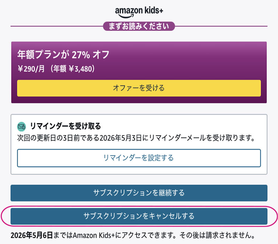Click the 年額 ¥3,480 annual price text
Viewport: 278px width, 244px height.
click(74, 69)
